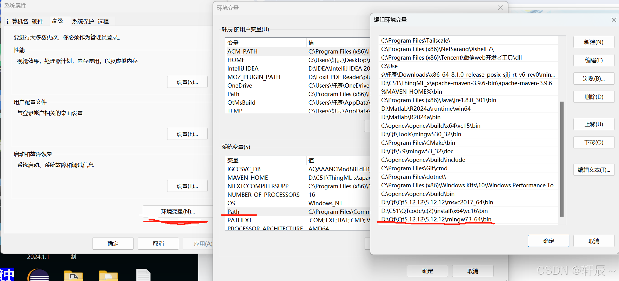619x281 pixels.
Task: Click 取消 at the bottom of 环境变量 window
Action: point(473,271)
